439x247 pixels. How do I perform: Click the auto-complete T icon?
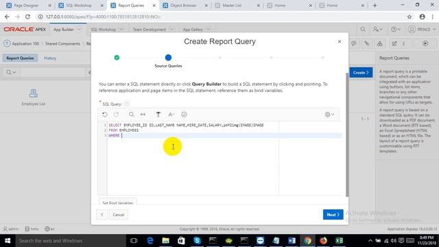click(158, 115)
